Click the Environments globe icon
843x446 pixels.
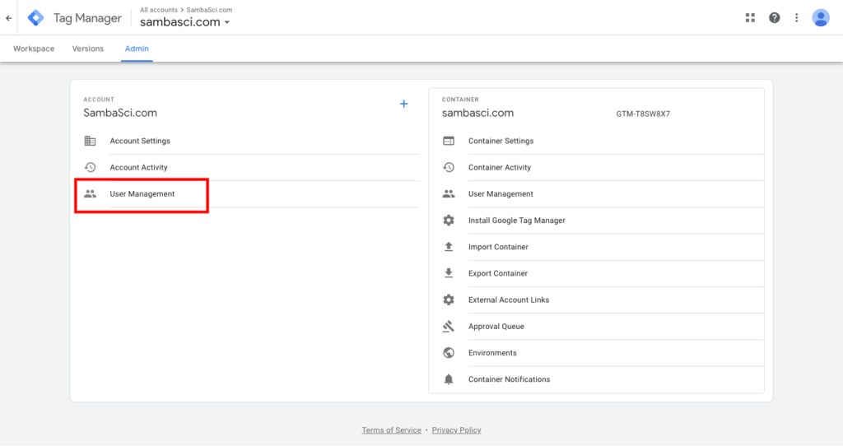point(449,352)
